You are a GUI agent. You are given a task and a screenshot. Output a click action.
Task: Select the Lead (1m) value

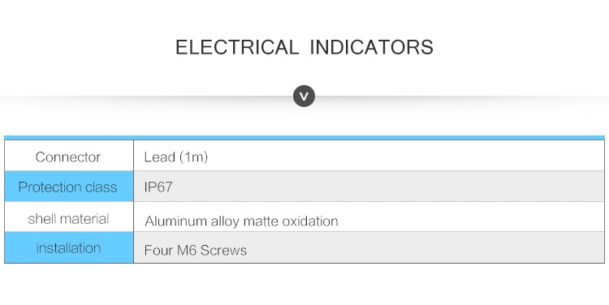(x=176, y=157)
